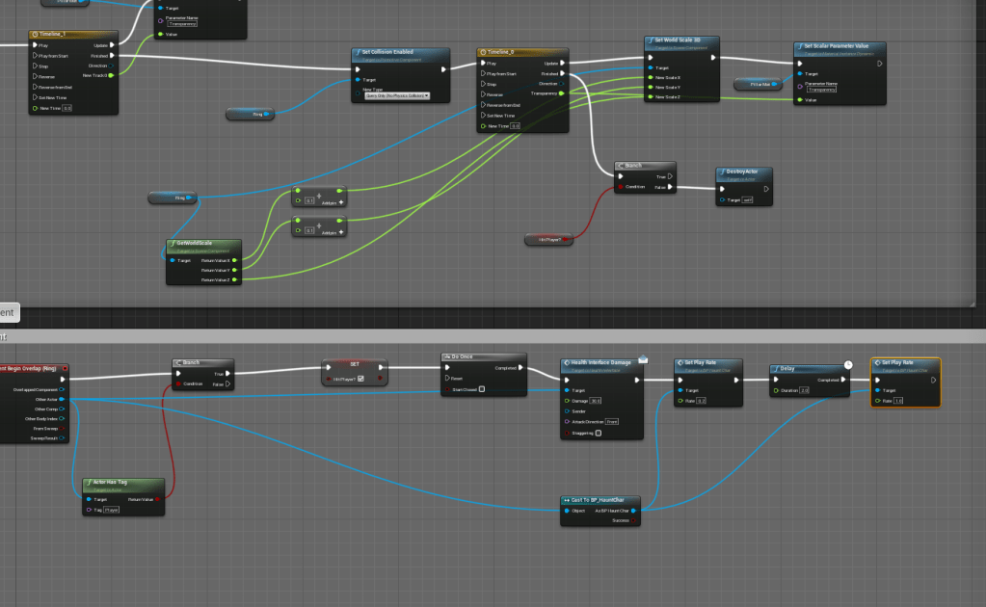Click the Completed exec pin on Do Once
Image resolution: width=986 pixels, height=607 pixels.
tap(522, 367)
